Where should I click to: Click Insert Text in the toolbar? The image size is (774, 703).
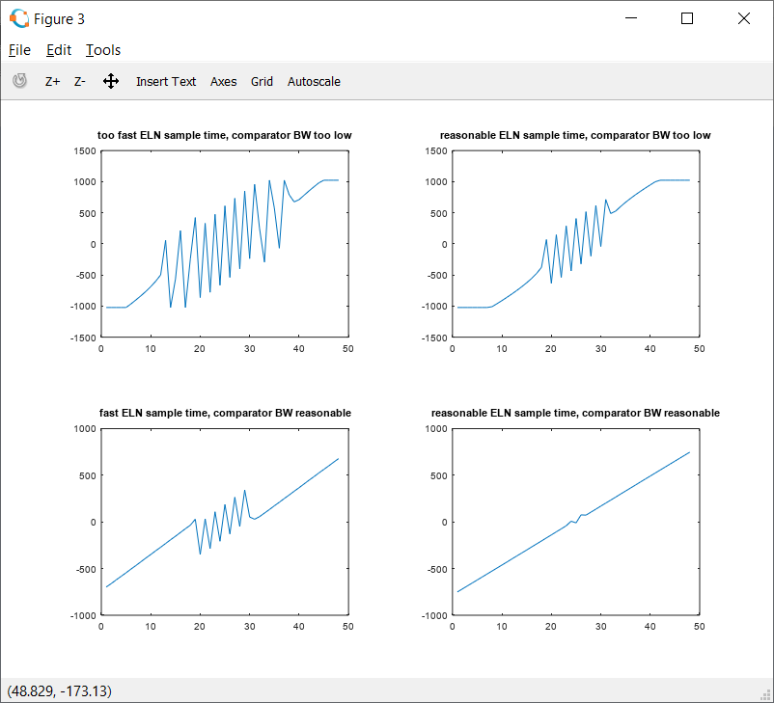[166, 82]
